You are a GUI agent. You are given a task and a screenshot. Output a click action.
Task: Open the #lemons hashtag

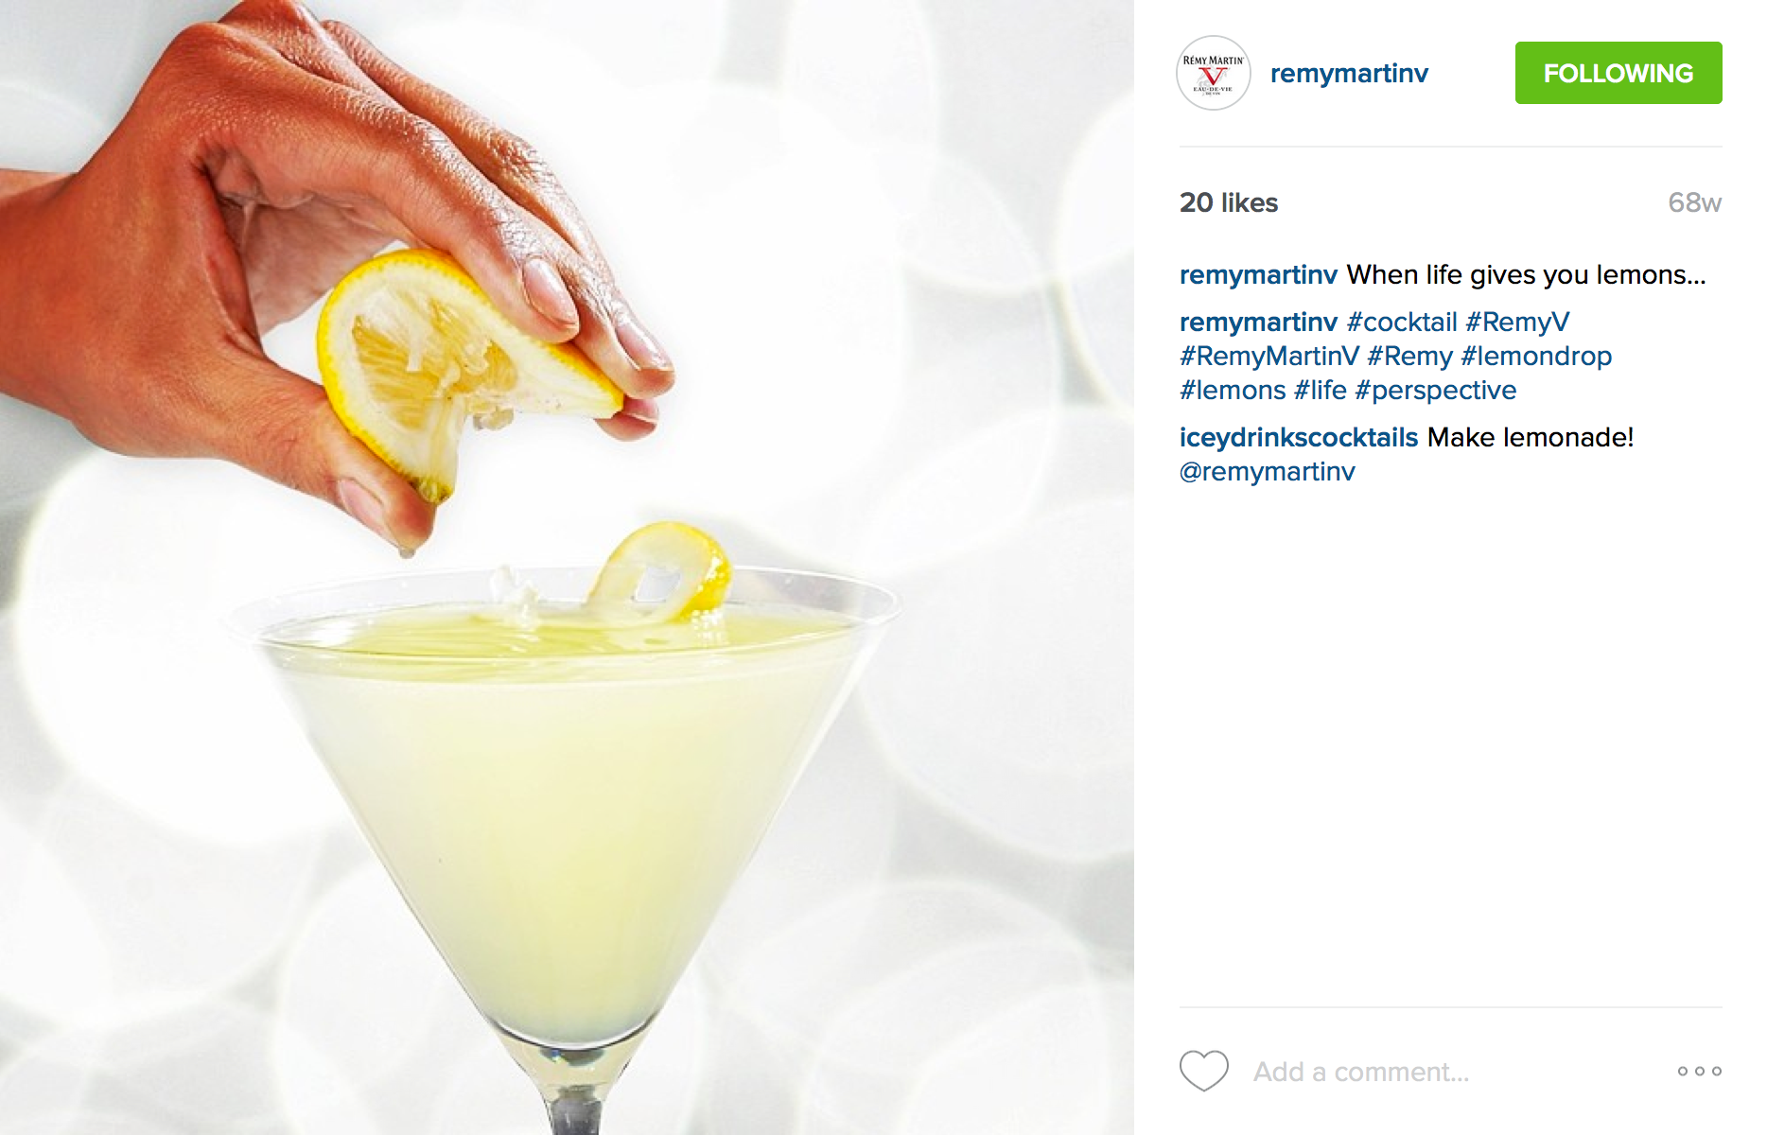click(1233, 391)
